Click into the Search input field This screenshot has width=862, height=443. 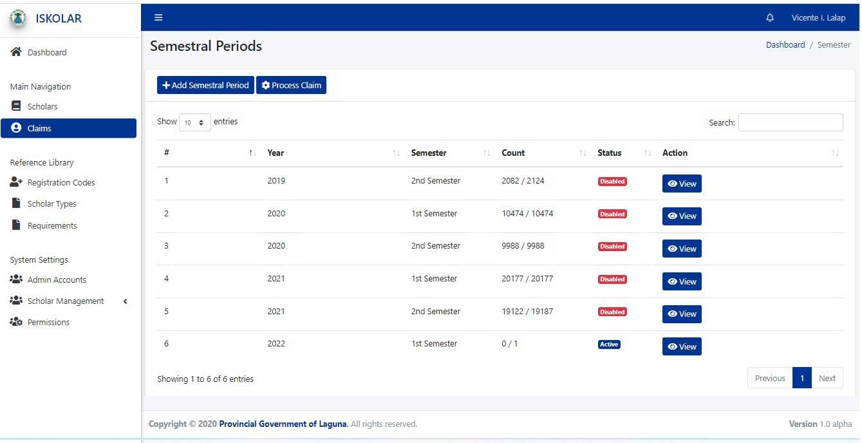[x=790, y=122]
